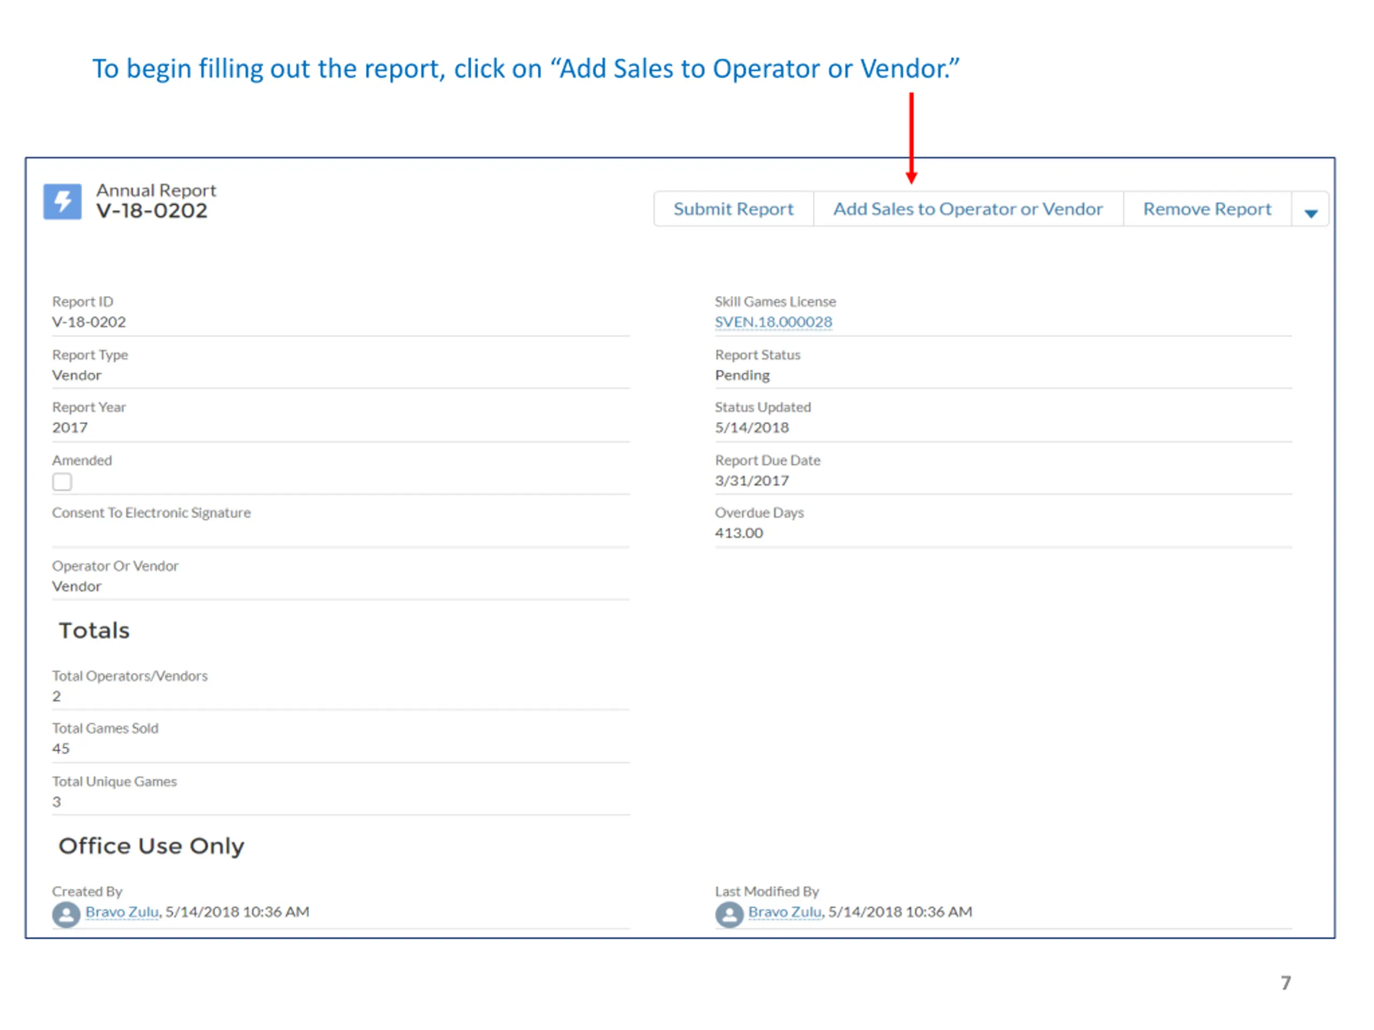
Task: Toggle the Amended checkbox
Action: 62,482
